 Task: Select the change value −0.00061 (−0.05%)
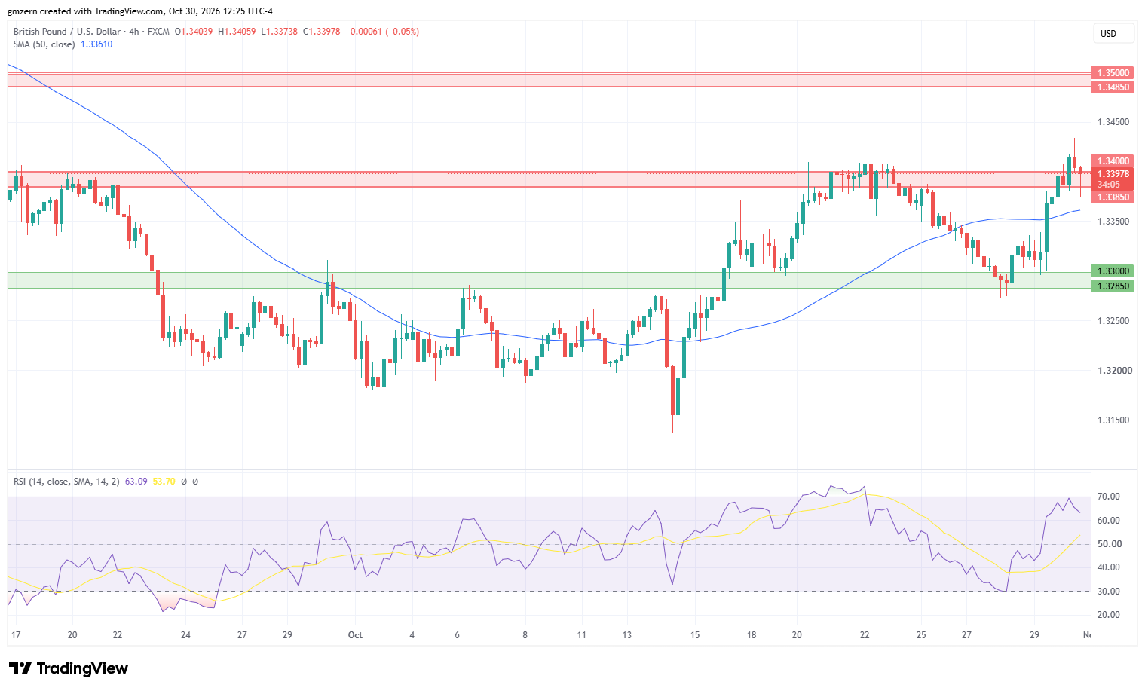point(382,32)
